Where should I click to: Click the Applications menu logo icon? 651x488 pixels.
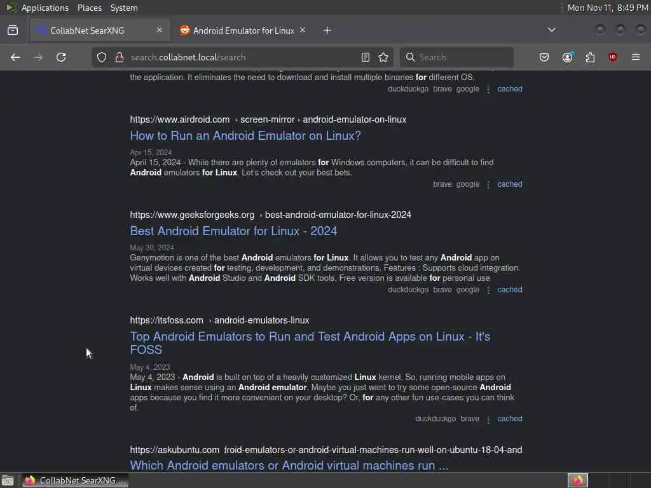click(11, 8)
